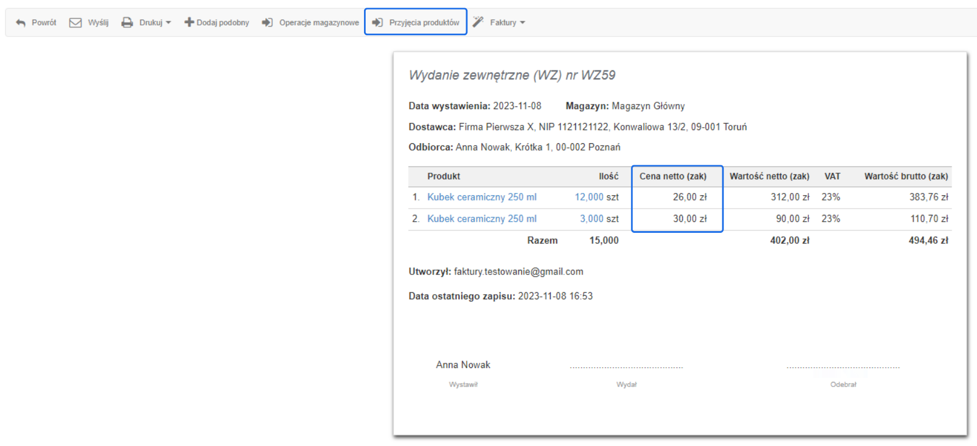The image size is (977, 446).
Task: Click the arrow icon beside Przyjęcia produktów
Action: (377, 23)
